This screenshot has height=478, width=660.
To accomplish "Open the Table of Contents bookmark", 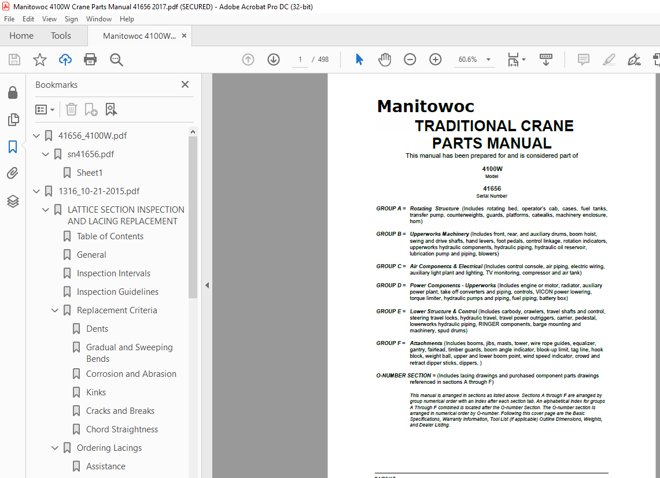I will [110, 236].
